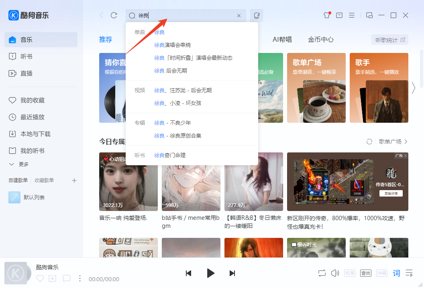This screenshot has height=288, width=424.
Task: Switch to the 收藏歌单 tab
Action: (44, 180)
